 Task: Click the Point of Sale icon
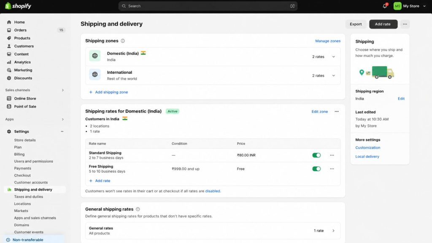point(9,106)
